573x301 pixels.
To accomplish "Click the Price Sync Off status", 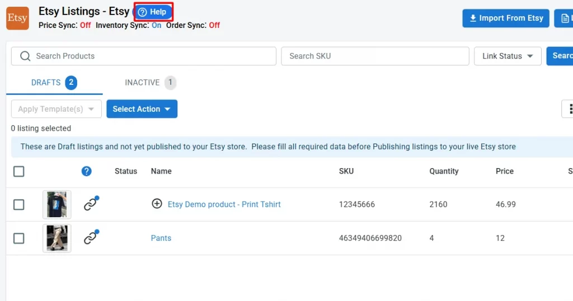I will coord(86,25).
